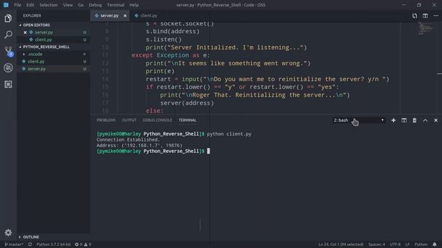Open the Search view in activity bar
This screenshot has height=248, width=442.
8,34
